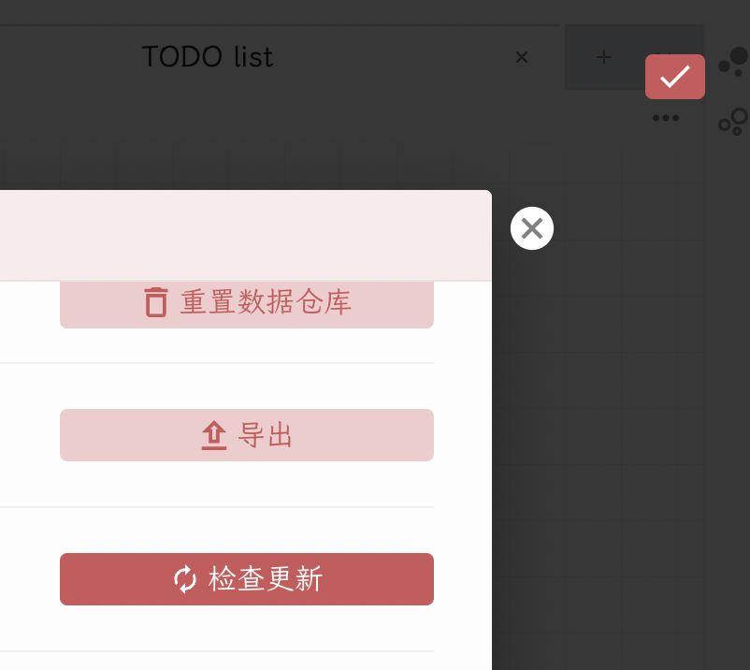The width and height of the screenshot is (750, 670).
Task: Click the rings icon on the right edge
Action: pos(733,123)
